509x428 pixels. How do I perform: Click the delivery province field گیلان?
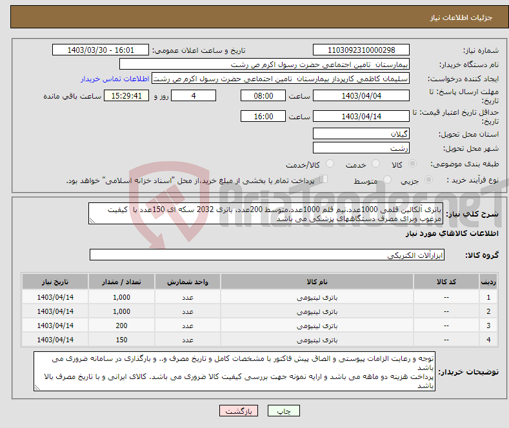click(x=361, y=133)
